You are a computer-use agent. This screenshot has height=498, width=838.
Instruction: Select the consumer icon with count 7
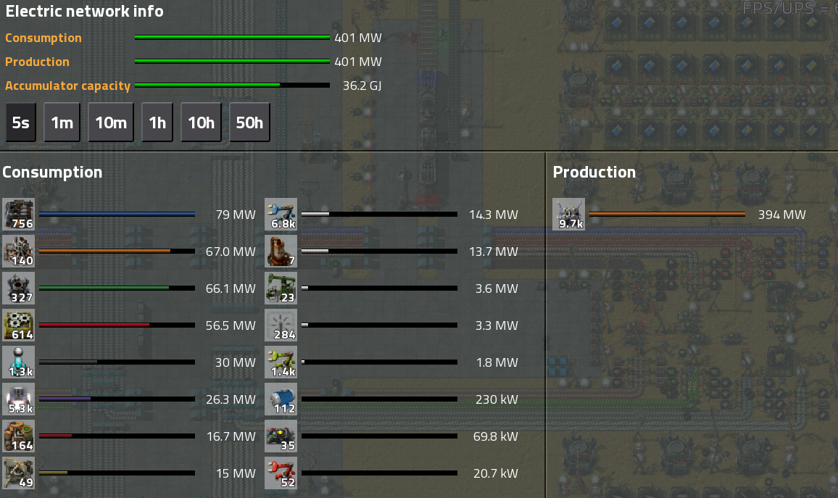point(281,251)
